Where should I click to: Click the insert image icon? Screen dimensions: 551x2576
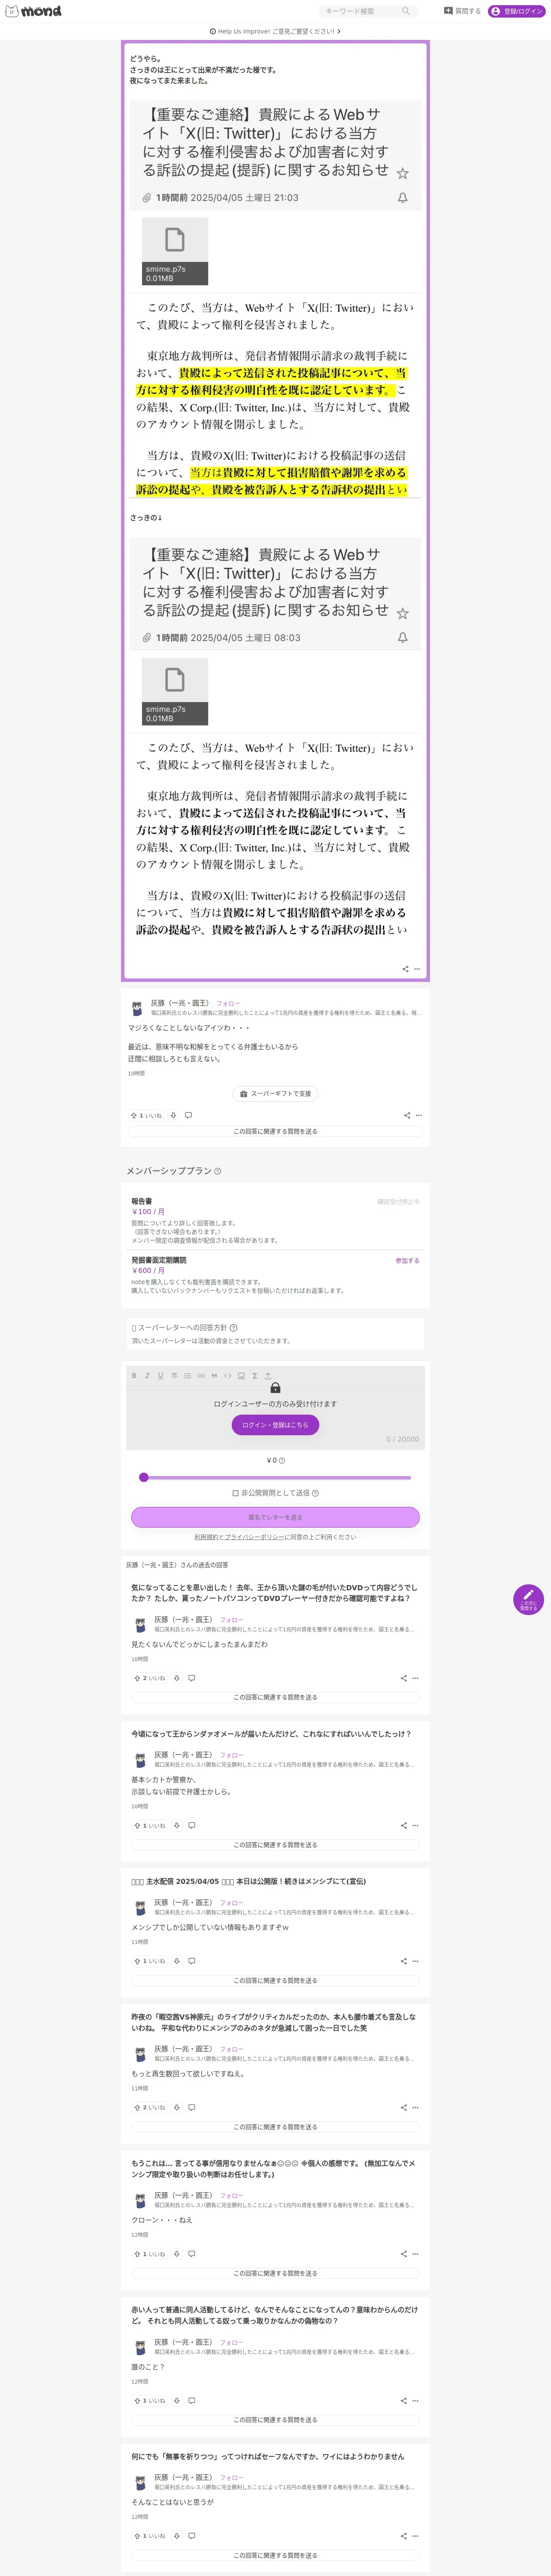241,1376
